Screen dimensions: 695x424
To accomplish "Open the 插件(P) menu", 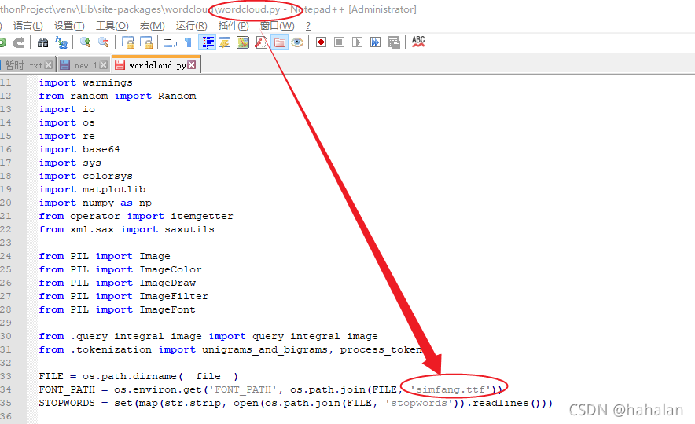I will click(x=234, y=26).
